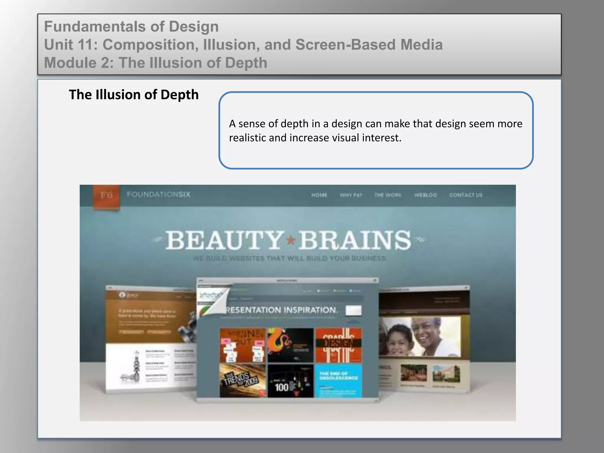604x453 pixels.
Task: Click the left ornament beside the word BEAUTY
Action: click(x=158, y=239)
